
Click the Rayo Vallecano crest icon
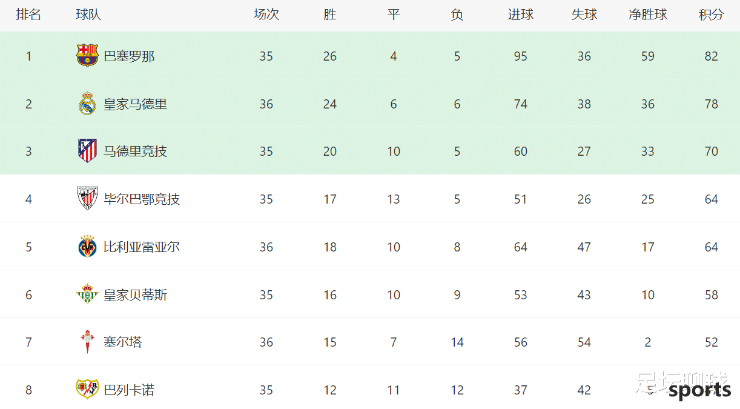point(87,389)
